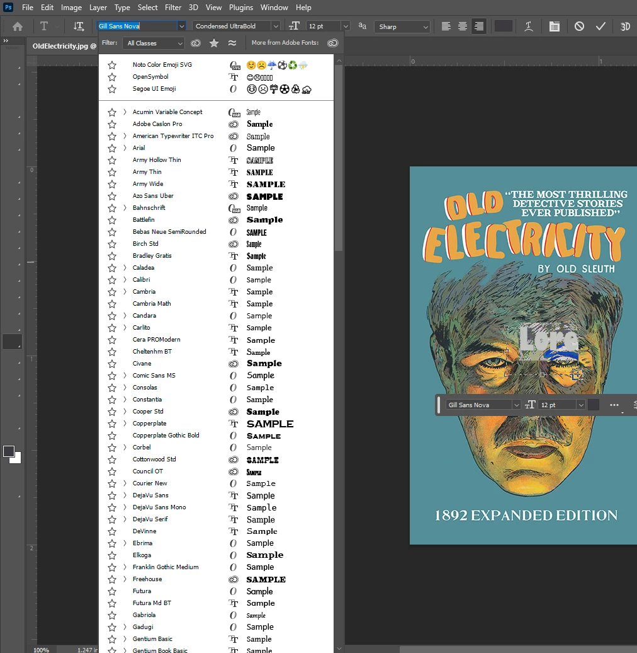Image resolution: width=637 pixels, height=653 pixels.
Task: Open the Edit menu
Action: click(47, 8)
